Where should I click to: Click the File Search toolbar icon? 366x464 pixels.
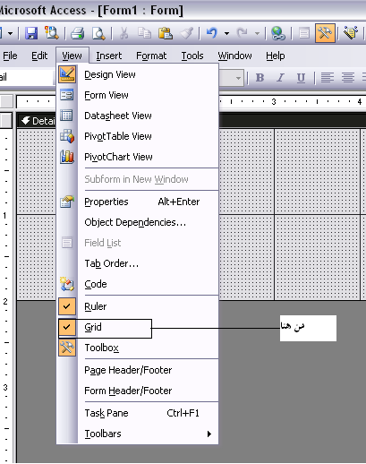tap(51, 33)
